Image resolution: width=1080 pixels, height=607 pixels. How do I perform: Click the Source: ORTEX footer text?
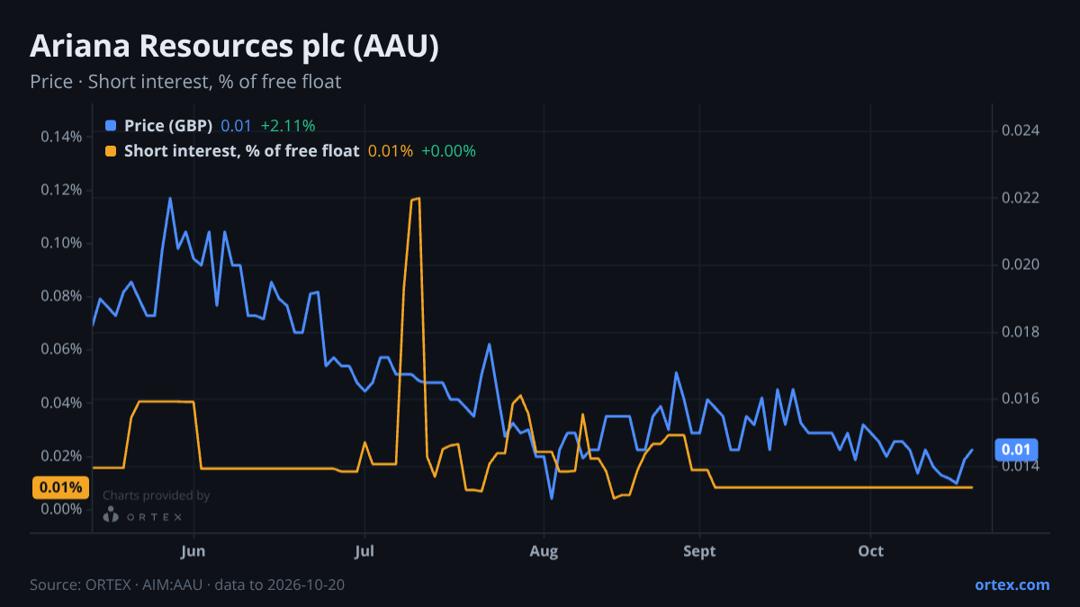coord(187,585)
